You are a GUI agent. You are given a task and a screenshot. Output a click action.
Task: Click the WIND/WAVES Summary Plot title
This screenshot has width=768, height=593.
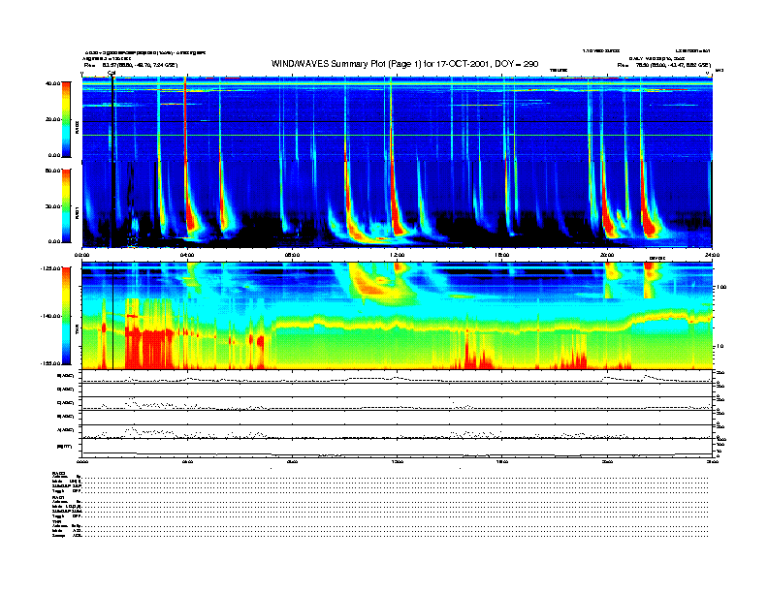404,64
